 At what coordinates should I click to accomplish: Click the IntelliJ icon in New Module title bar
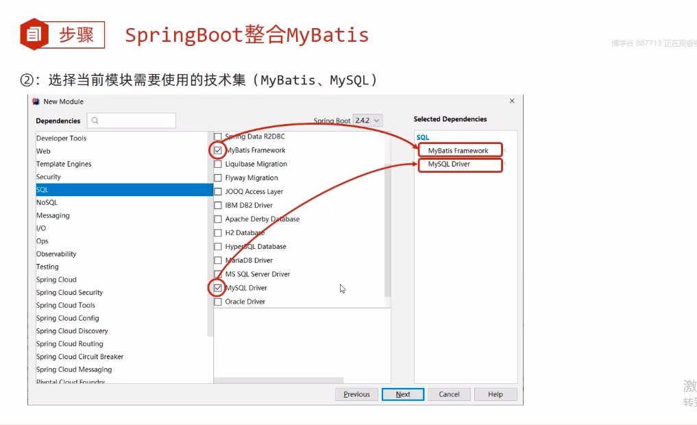point(36,101)
